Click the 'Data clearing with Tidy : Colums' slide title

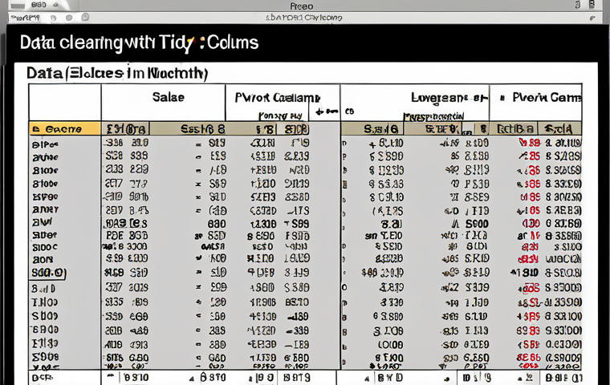point(140,43)
